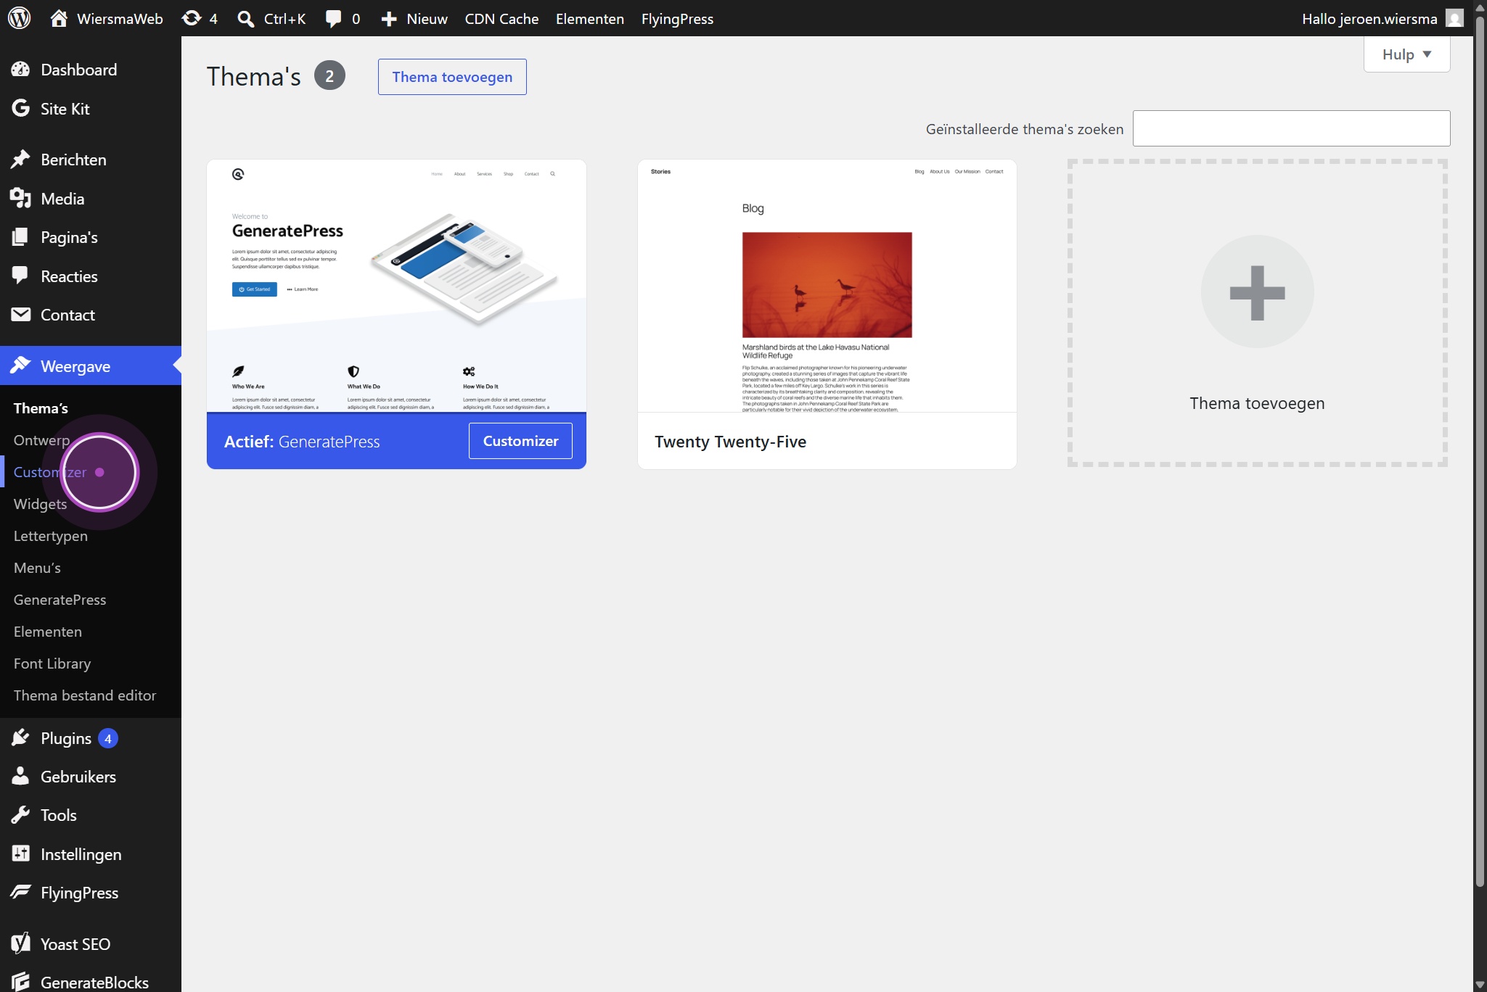Click the Customizer button on GeneratePress card
This screenshot has width=1487, height=992.
pyautogui.click(x=520, y=441)
